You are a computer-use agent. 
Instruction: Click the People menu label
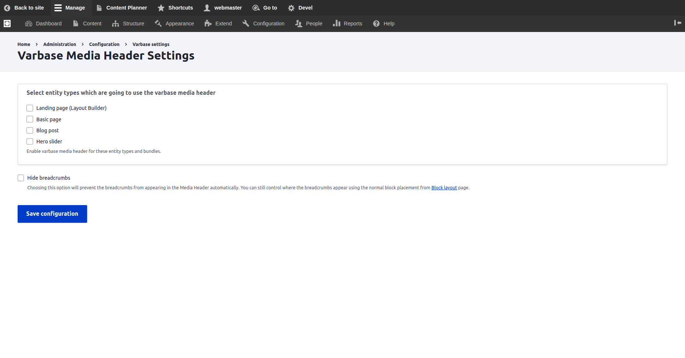[x=314, y=24]
